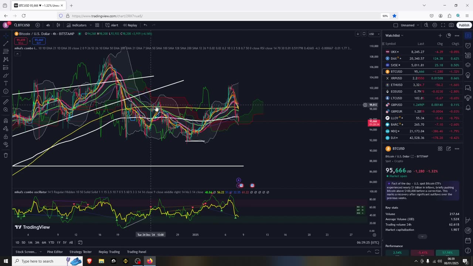Click the Windows Start button
The width and height of the screenshot is (473, 266).
click(x=6, y=261)
